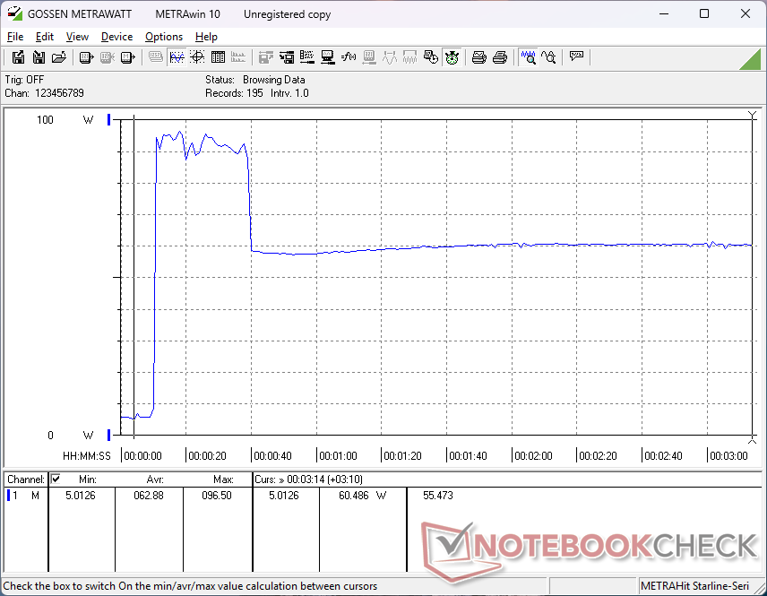
Task: Toggle the green stopwatch timer button
Action: [x=452, y=57]
